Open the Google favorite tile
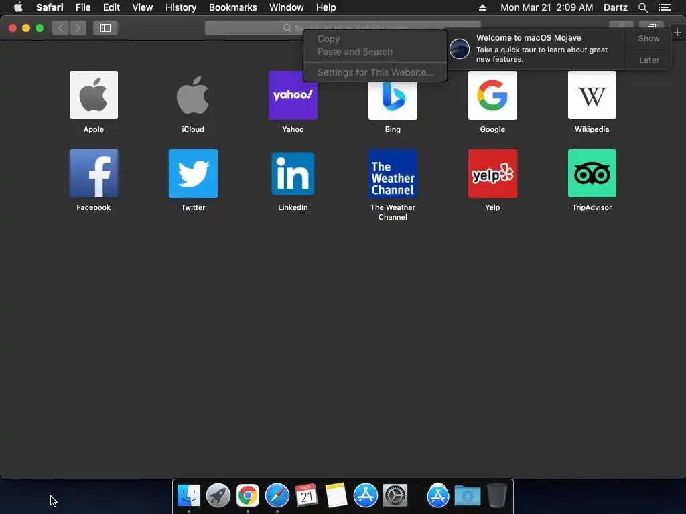This screenshot has width=686, height=514. pos(492,95)
